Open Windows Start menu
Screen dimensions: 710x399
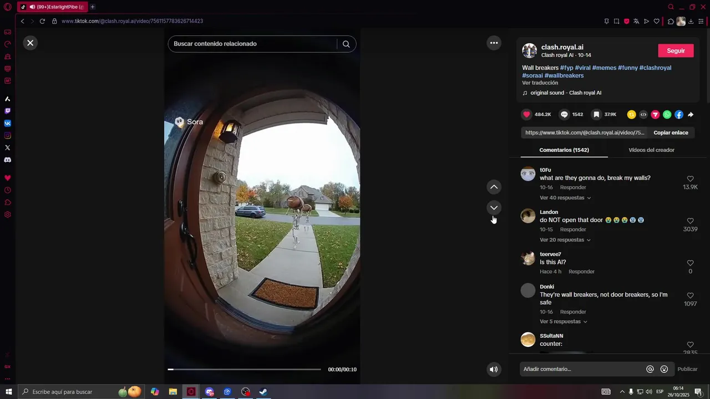coord(8,392)
